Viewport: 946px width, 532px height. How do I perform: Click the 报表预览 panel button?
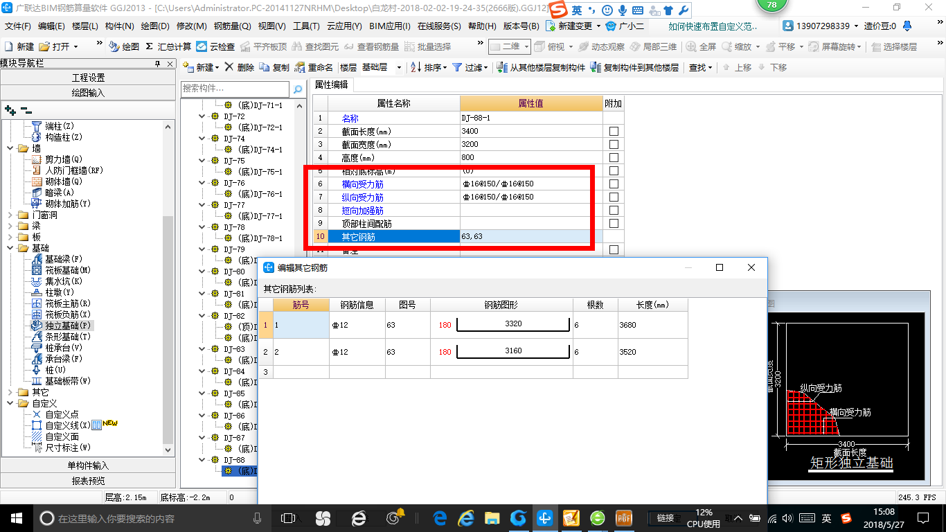88,481
